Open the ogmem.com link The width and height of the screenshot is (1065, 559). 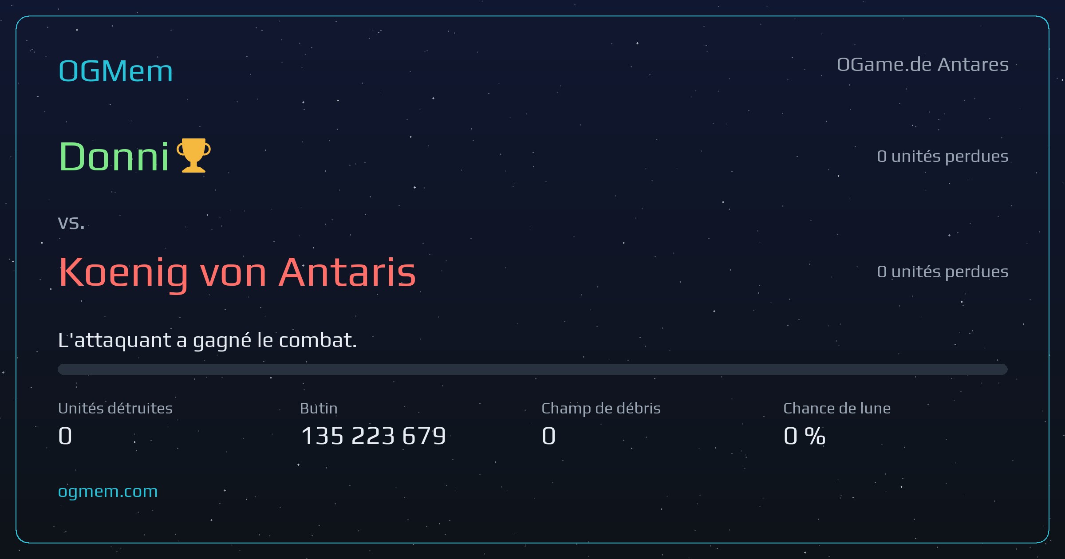pyautogui.click(x=108, y=492)
